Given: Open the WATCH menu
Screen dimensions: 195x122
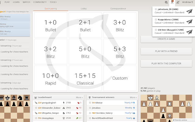Looking at the screenshot, I should click(27, 2).
